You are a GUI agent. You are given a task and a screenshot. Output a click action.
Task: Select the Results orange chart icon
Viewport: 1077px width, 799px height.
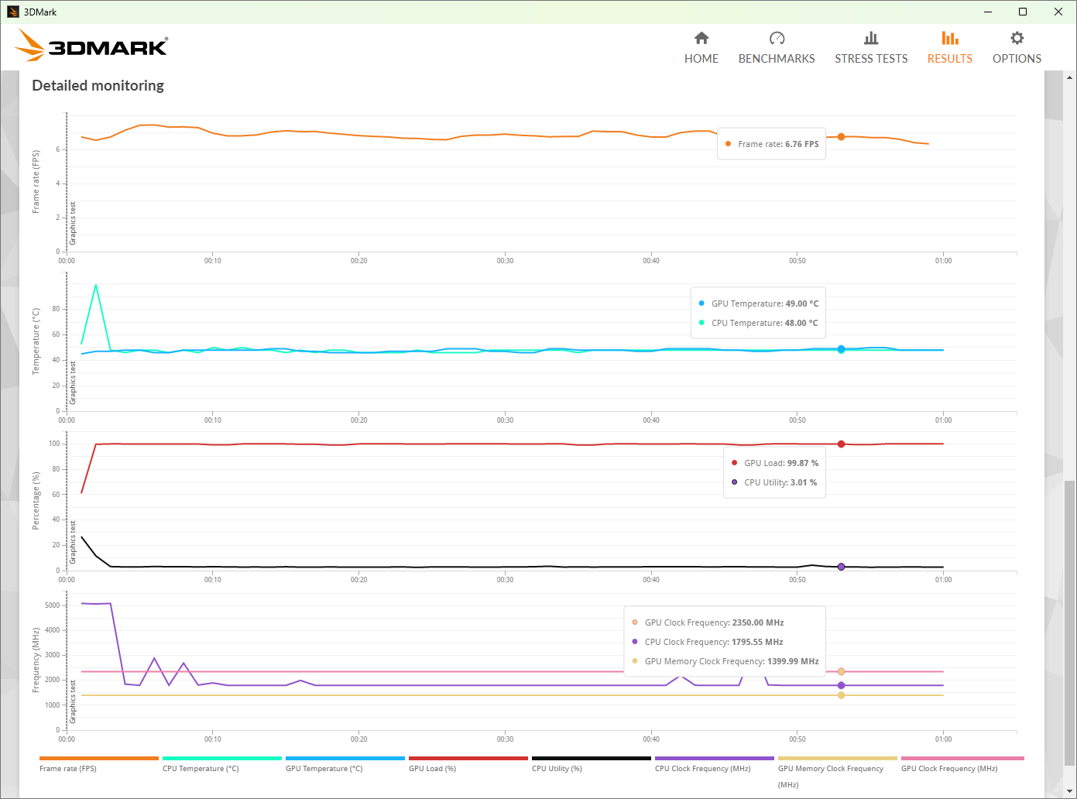(x=949, y=38)
